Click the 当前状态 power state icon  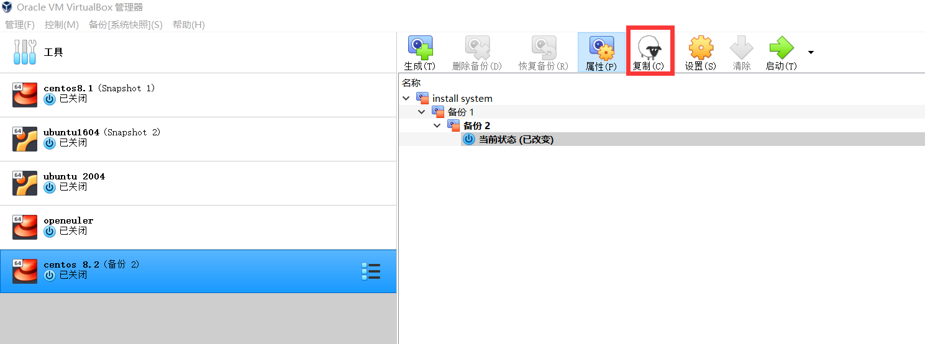click(x=469, y=139)
